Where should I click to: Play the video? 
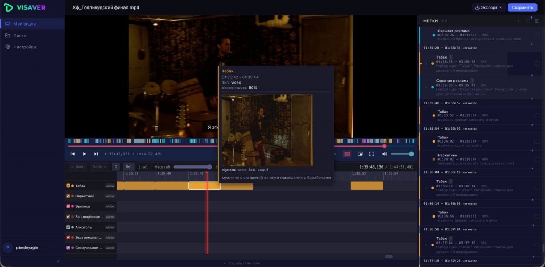(x=85, y=154)
